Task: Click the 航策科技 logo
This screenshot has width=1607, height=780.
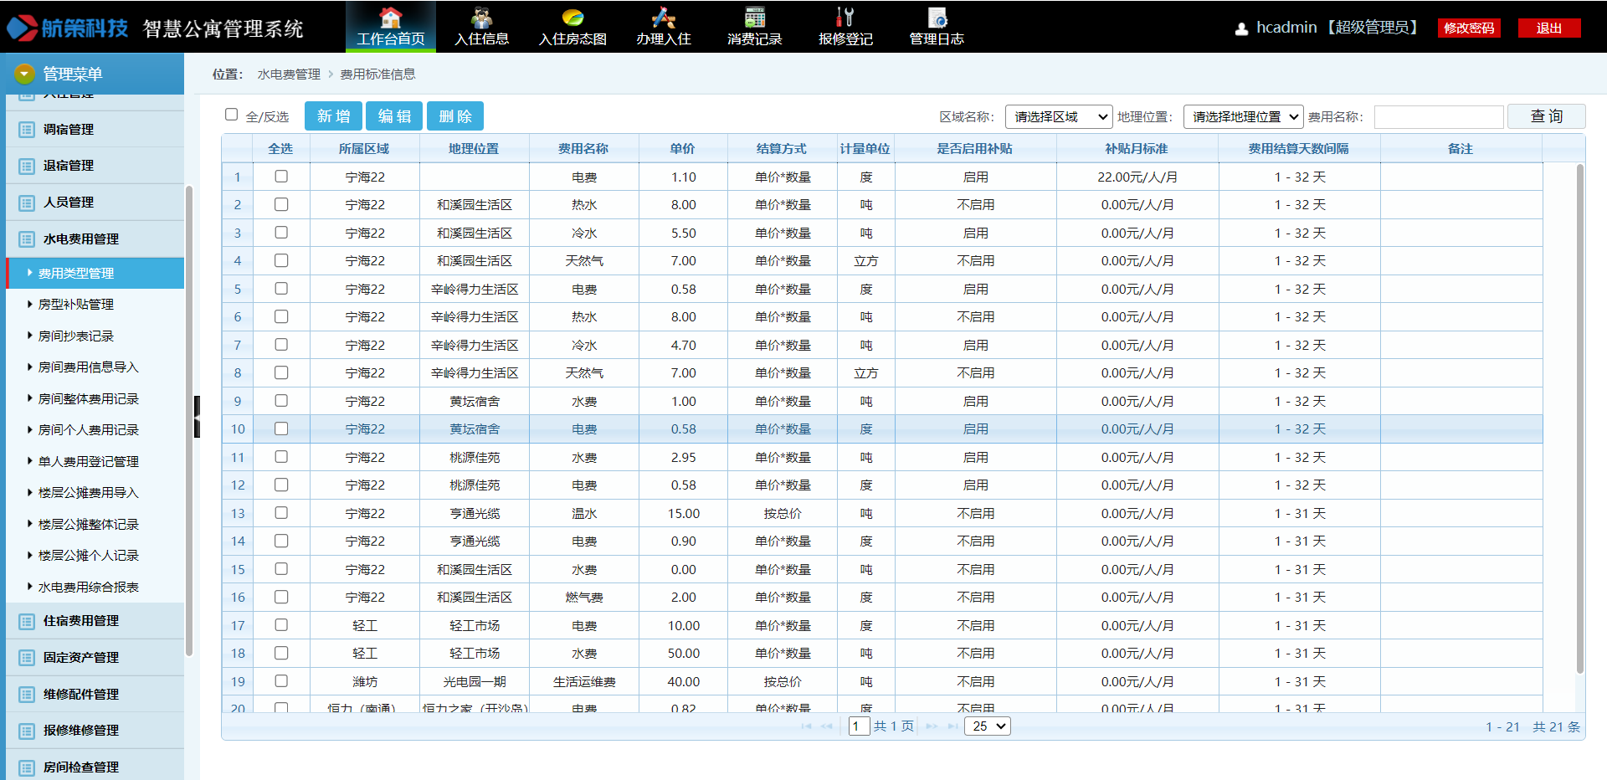Action: click(67, 28)
